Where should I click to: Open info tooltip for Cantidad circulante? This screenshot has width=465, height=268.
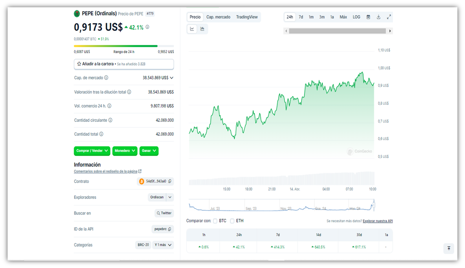(x=110, y=120)
